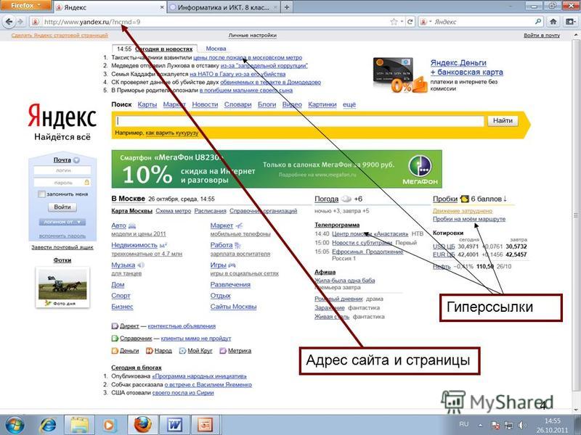This screenshot has height=435, width=581.
Task: Click 'Сделать Яндекс стартовой страницей' link
Action: point(60,36)
